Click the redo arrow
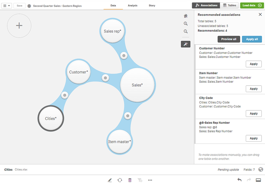 pos(249,180)
